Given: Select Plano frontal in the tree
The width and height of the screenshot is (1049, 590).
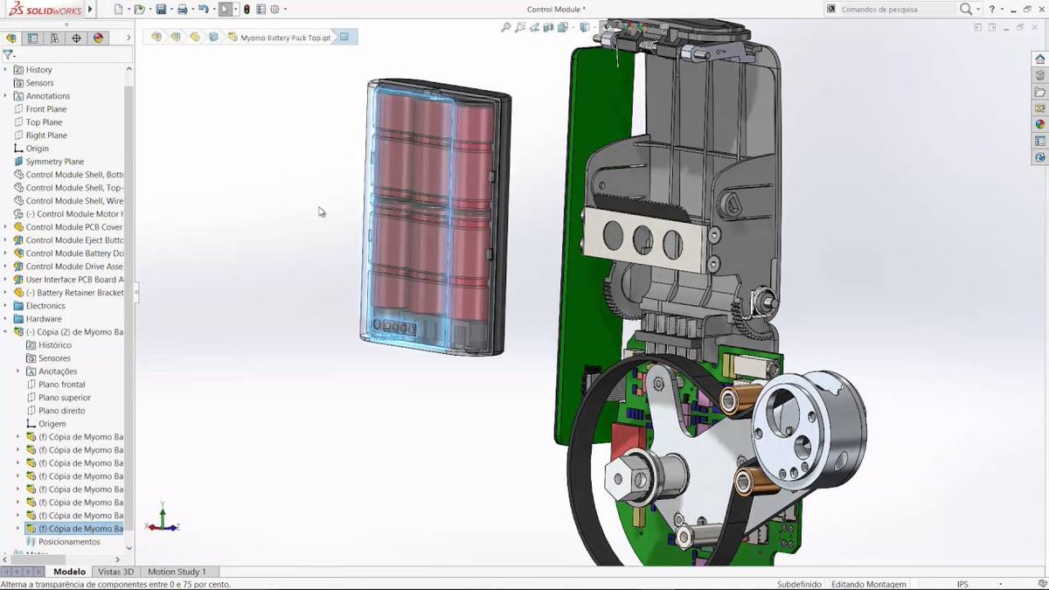Looking at the screenshot, I should 61,385.
